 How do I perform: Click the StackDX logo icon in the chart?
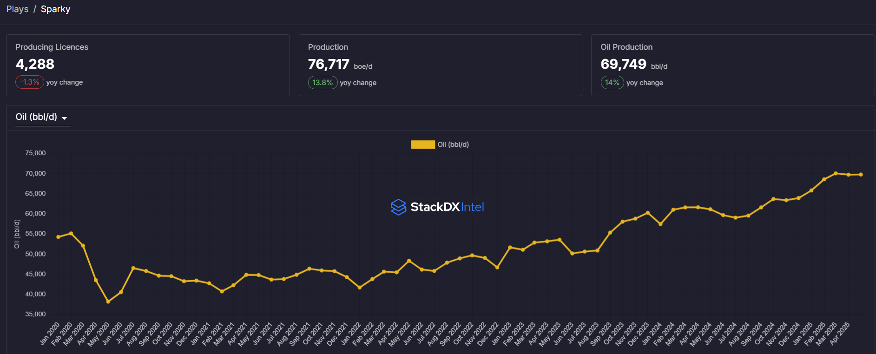pos(398,207)
